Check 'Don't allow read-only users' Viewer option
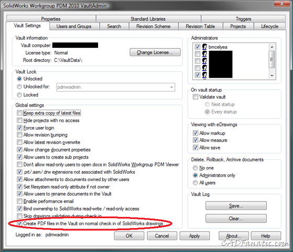This screenshot has height=252, width=293. click(19, 164)
